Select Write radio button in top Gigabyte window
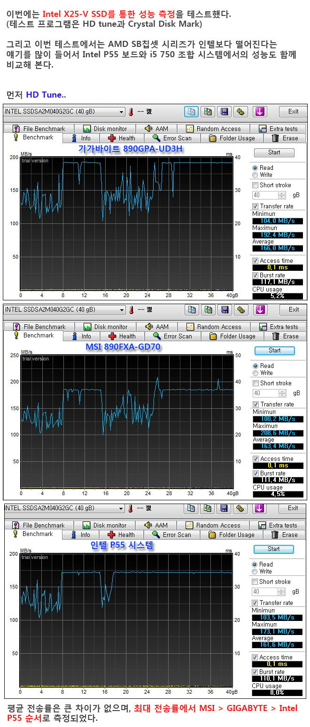 (255, 175)
